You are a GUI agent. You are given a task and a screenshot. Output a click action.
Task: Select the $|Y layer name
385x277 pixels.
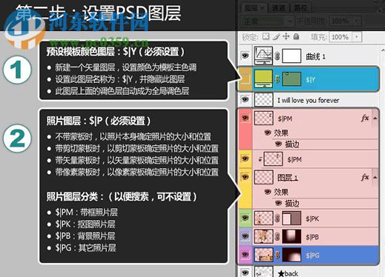(x=310, y=79)
